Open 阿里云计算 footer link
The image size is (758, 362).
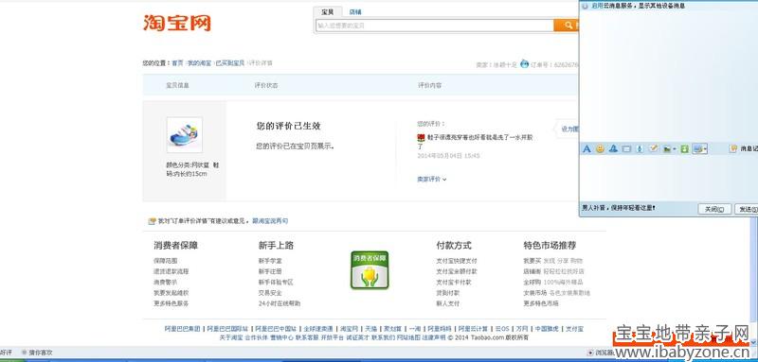pyautogui.click(x=473, y=329)
